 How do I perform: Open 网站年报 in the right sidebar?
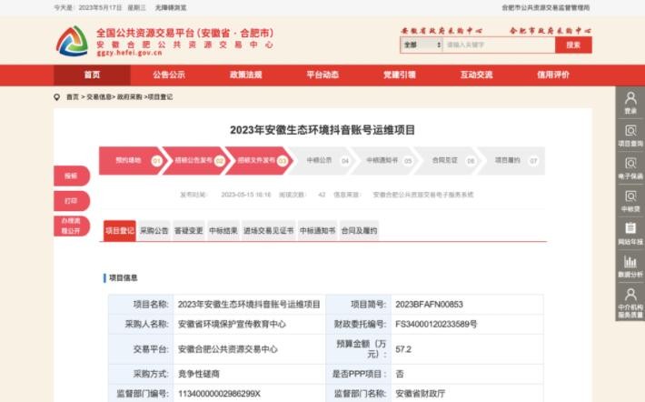630,234
